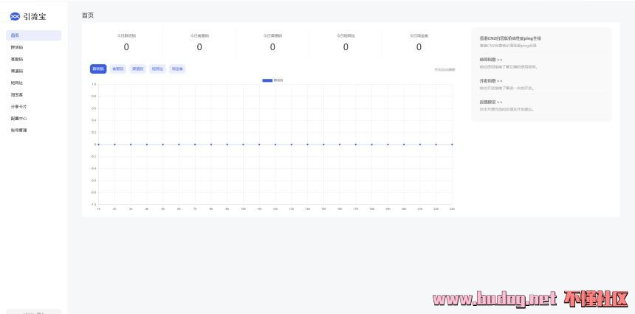This screenshot has width=635, height=314.
Task: Switch chart to 群活码 tab
Action: click(98, 69)
